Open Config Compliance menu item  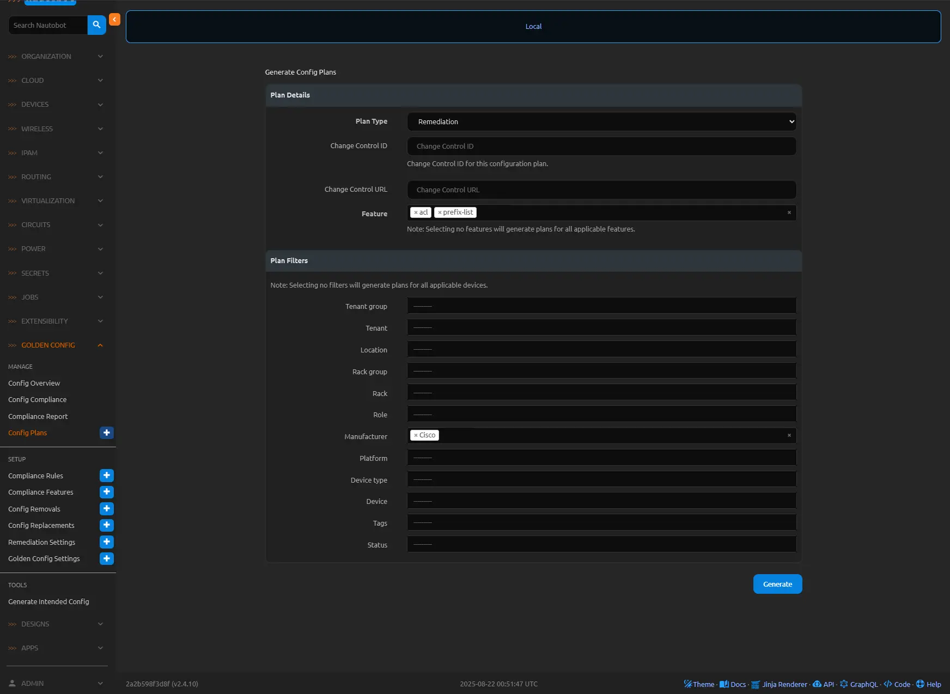tap(38, 400)
